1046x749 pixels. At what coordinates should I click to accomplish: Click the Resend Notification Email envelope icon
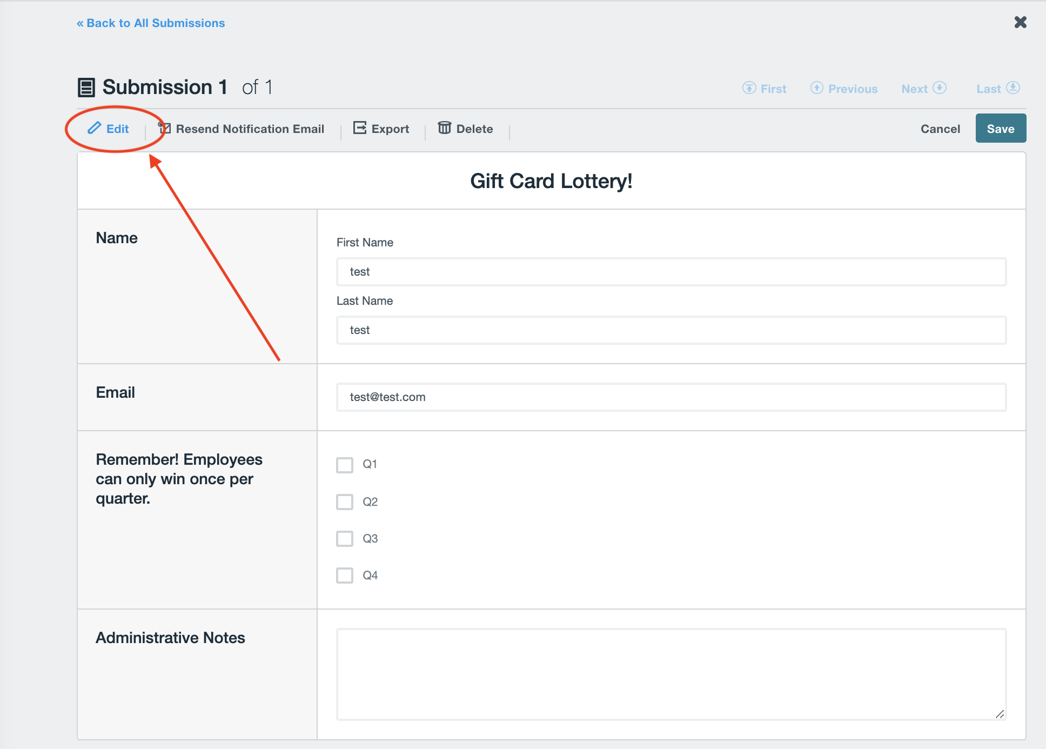pyautogui.click(x=165, y=128)
